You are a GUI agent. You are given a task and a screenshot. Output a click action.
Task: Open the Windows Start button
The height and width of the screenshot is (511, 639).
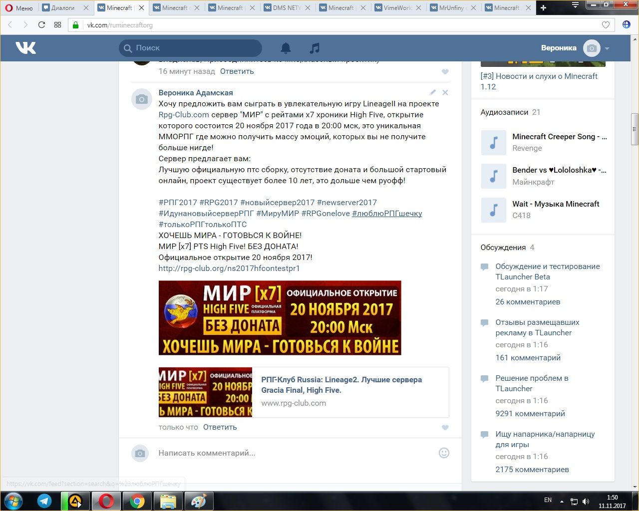[x=13, y=501]
